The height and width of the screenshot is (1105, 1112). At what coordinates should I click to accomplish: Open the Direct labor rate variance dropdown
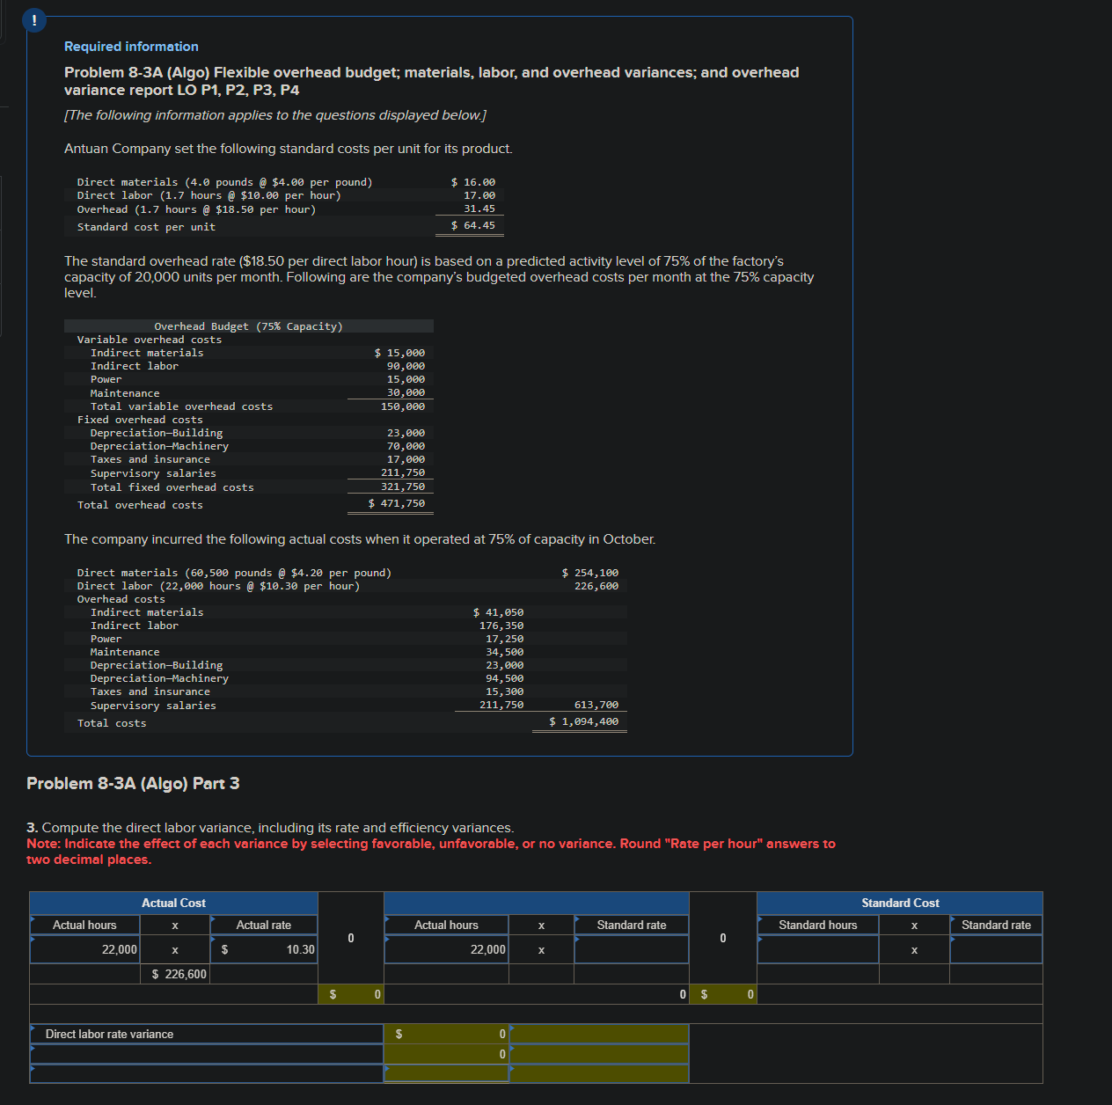(207, 1034)
